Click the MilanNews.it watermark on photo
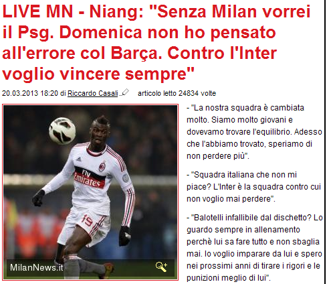This screenshot has height=284, width=327. pyautogui.click(x=37, y=267)
